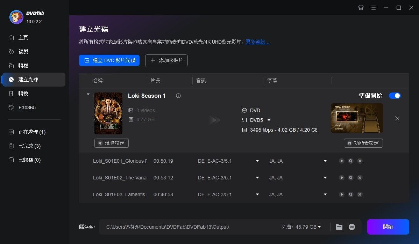Open audio dropdown for Loki_S01E01
This screenshot has width=419, height=244.
[257, 161]
